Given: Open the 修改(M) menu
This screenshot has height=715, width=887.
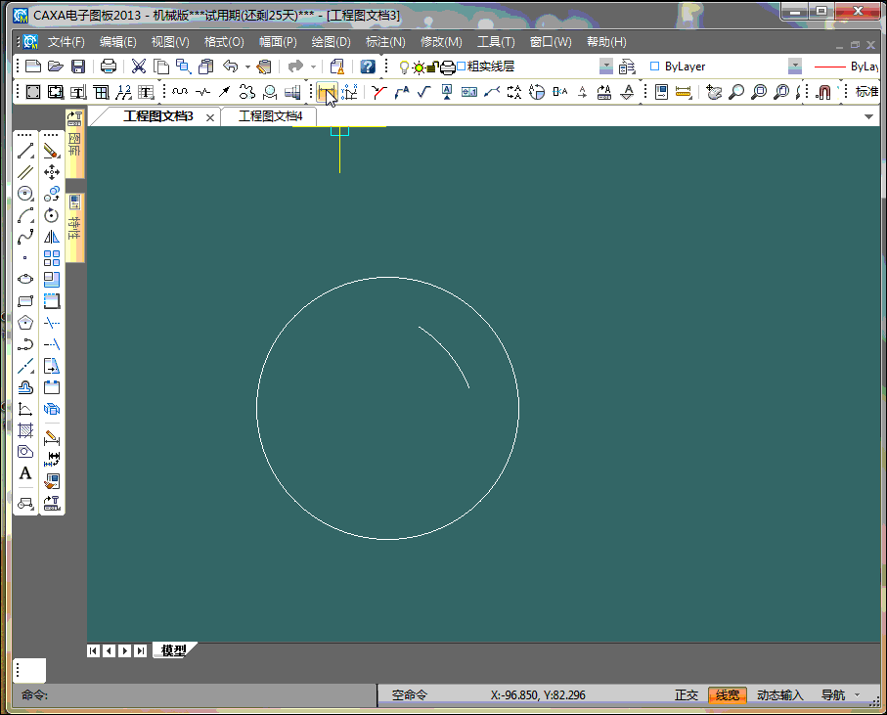Looking at the screenshot, I should click(x=441, y=42).
